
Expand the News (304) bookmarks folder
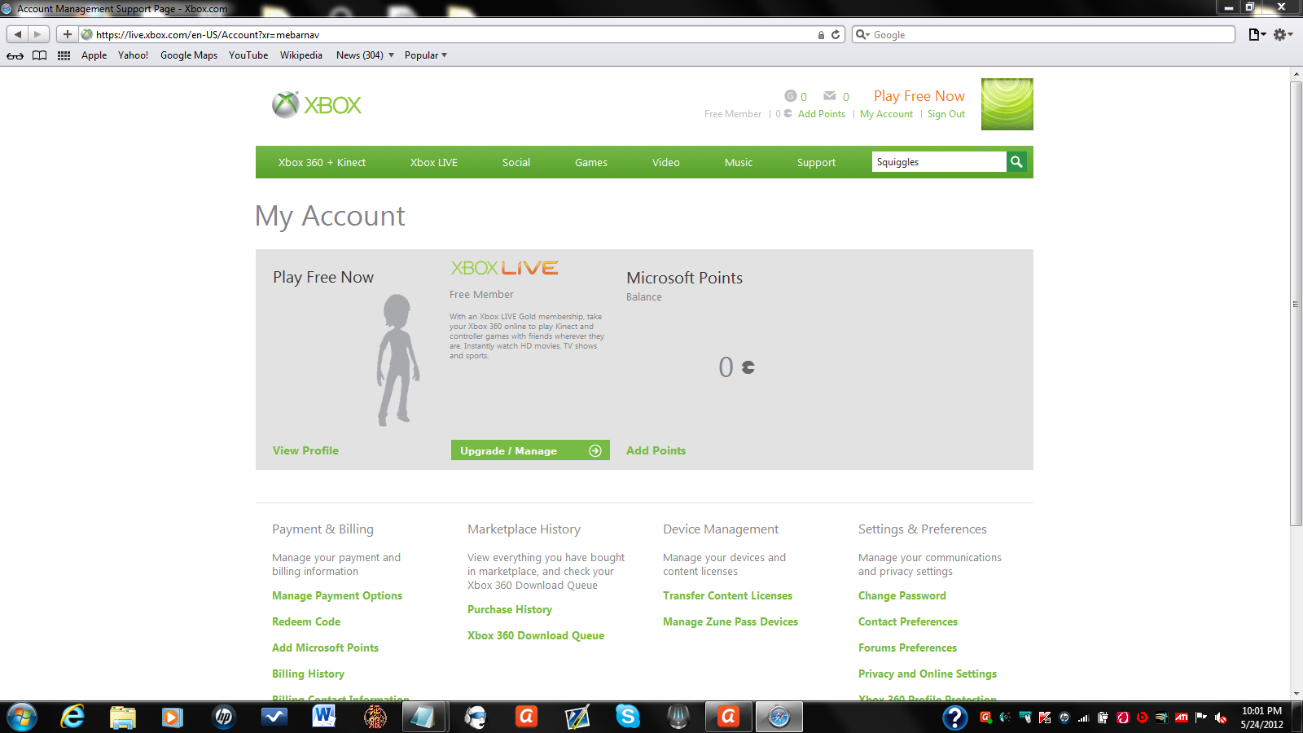coord(365,55)
